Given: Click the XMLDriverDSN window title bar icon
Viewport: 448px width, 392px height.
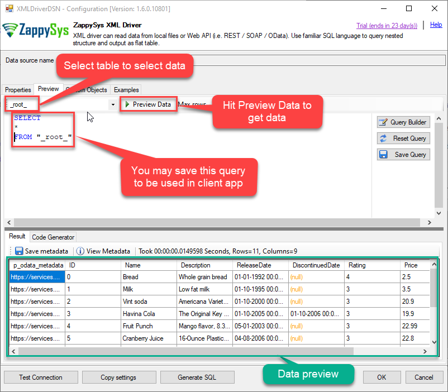Looking at the screenshot, I should click(9, 8).
